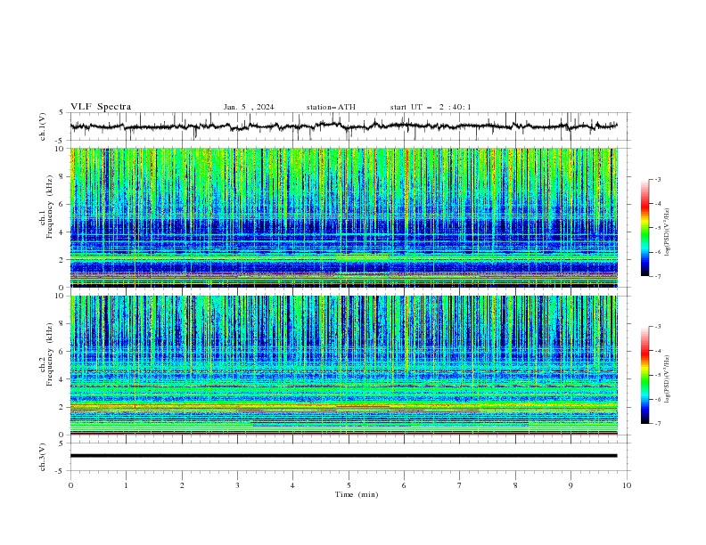Click time axis tick label "1"
Viewport: 706px width, 545px height.
(x=126, y=485)
